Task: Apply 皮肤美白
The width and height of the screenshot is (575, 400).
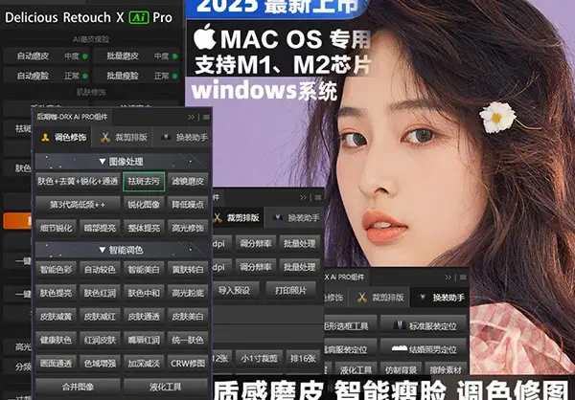Action: pyautogui.click(x=188, y=317)
